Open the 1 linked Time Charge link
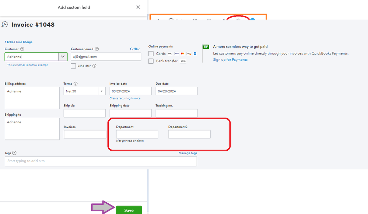This screenshot has width=368, height=214. (x=18, y=42)
